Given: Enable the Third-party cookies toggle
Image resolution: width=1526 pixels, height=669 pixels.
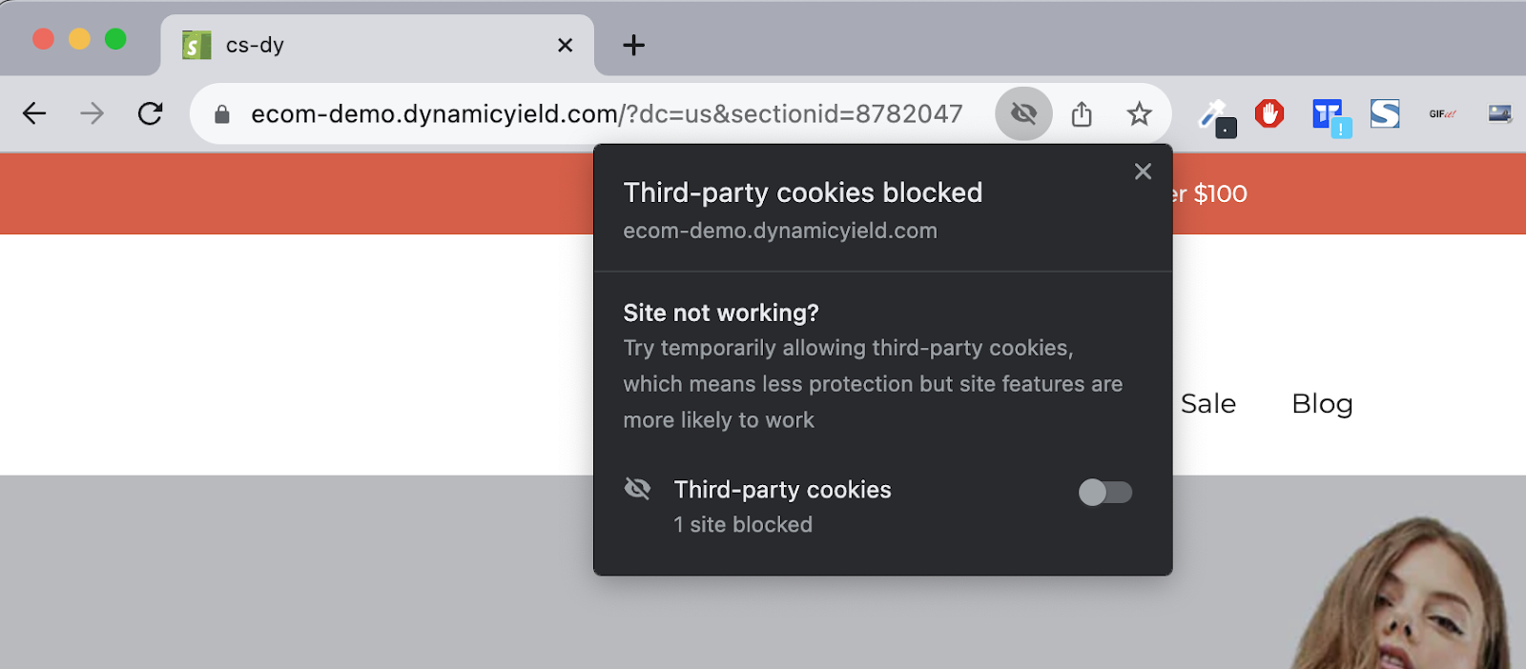Looking at the screenshot, I should coord(1104,492).
